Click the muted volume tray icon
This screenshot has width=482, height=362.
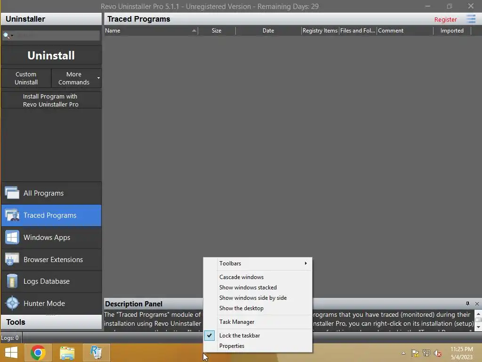tap(438, 353)
